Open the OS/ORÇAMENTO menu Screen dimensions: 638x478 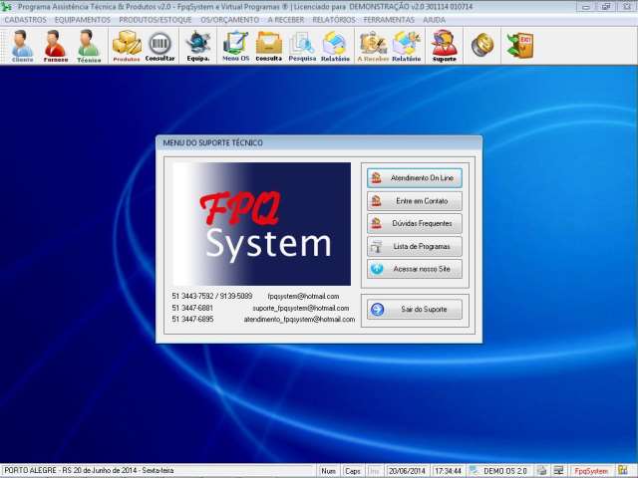[x=229, y=20]
